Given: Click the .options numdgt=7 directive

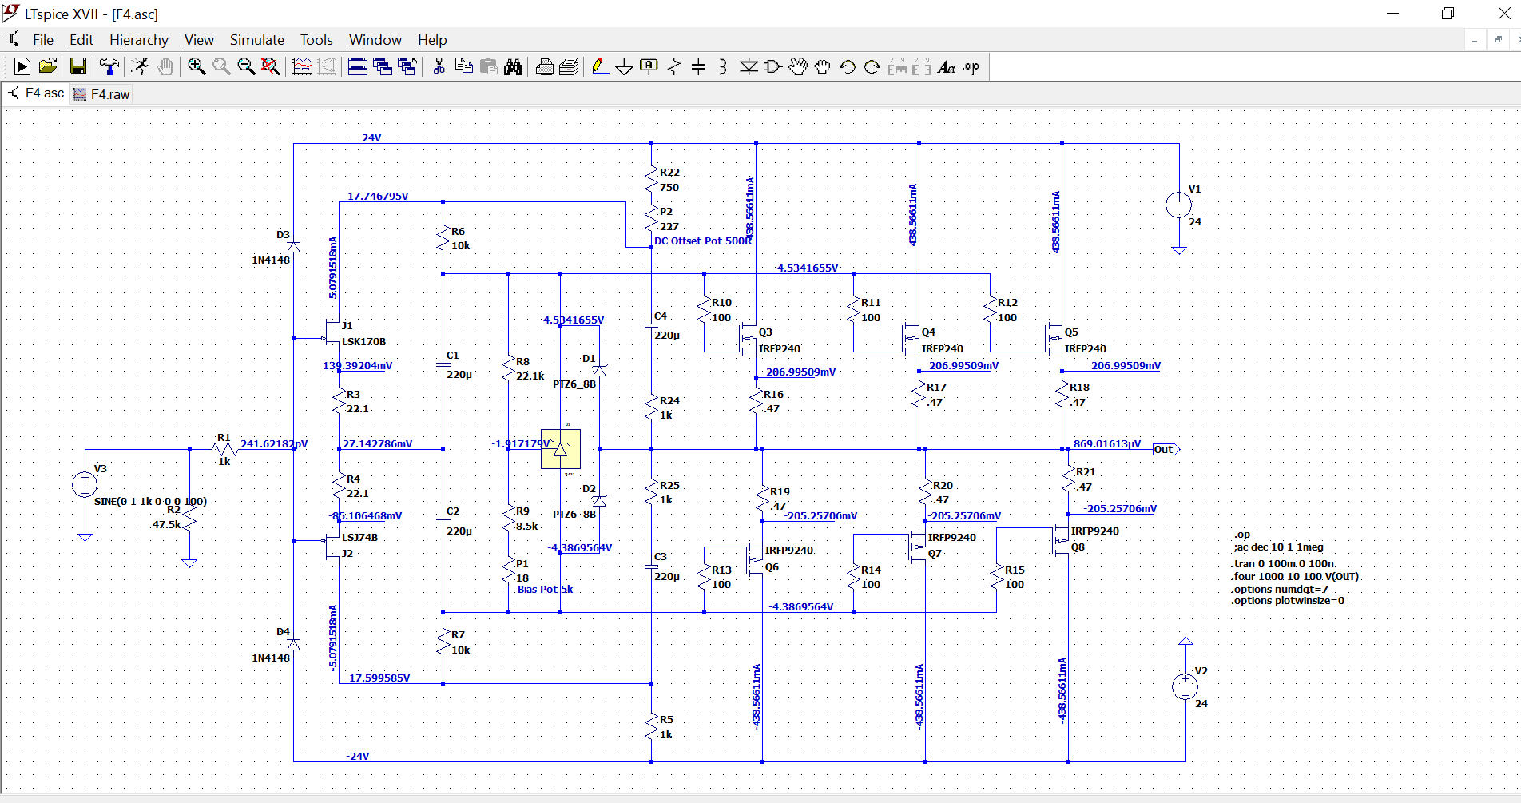Looking at the screenshot, I should tap(1280, 589).
